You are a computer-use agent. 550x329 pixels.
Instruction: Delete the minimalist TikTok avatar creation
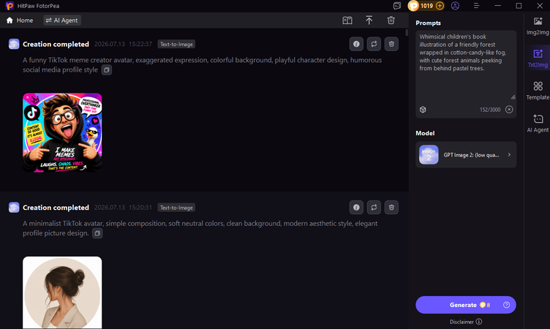(391, 208)
